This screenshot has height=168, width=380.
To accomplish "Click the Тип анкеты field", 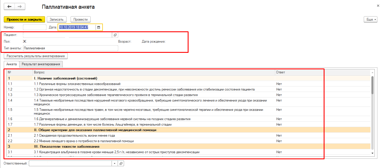I will tap(71, 48).
